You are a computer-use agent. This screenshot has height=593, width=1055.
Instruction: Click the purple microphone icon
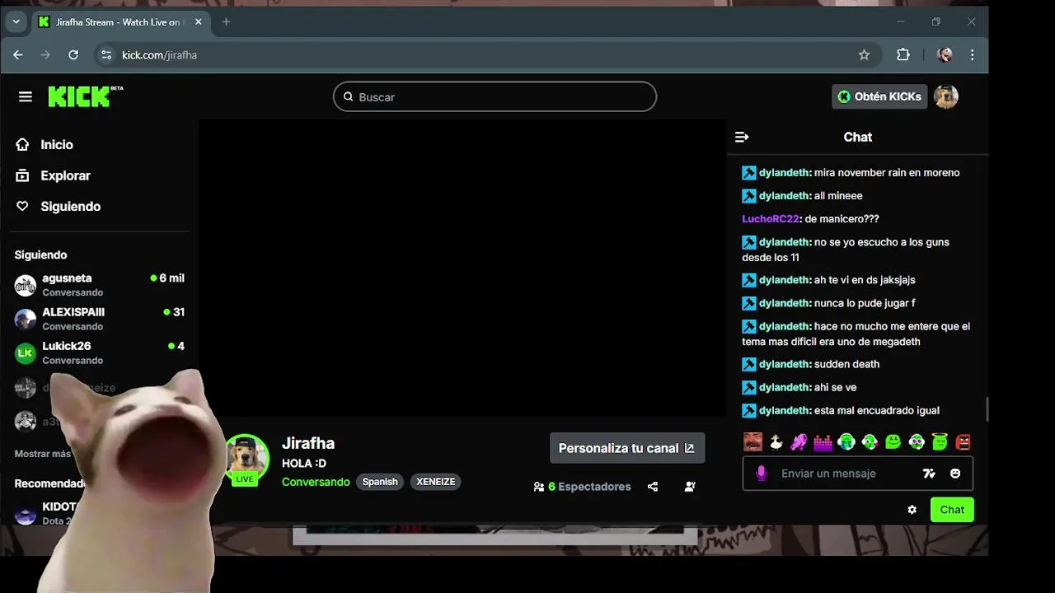[x=762, y=474]
